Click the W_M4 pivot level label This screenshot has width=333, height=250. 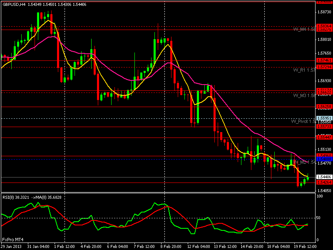304,29
